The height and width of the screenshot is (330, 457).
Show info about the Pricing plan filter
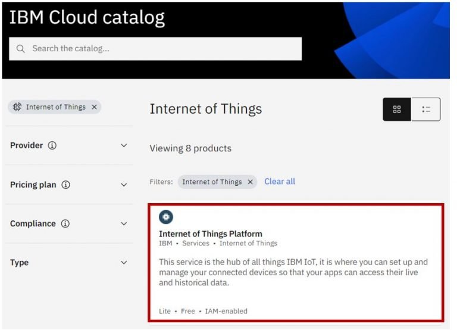(x=66, y=185)
